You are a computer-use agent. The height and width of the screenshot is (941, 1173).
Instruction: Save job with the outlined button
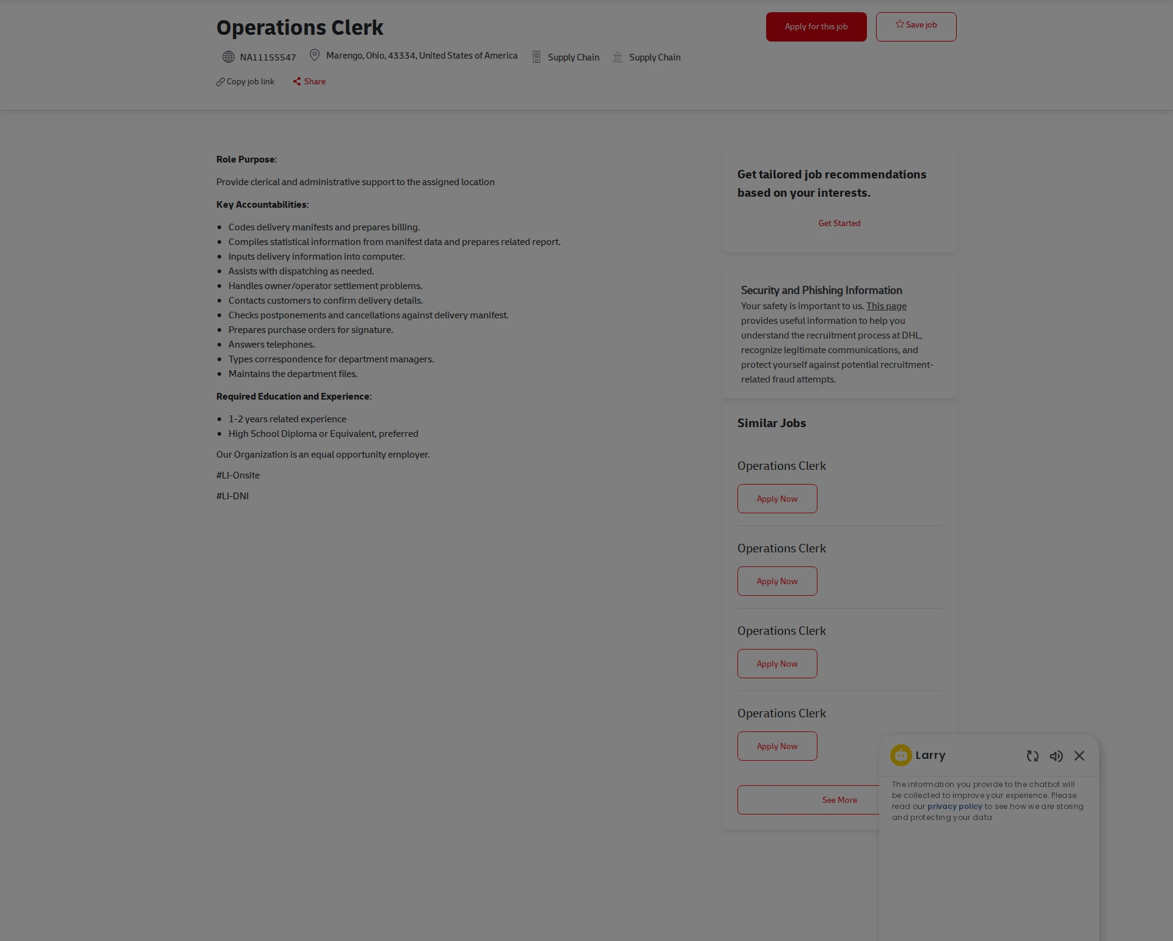(916, 27)
